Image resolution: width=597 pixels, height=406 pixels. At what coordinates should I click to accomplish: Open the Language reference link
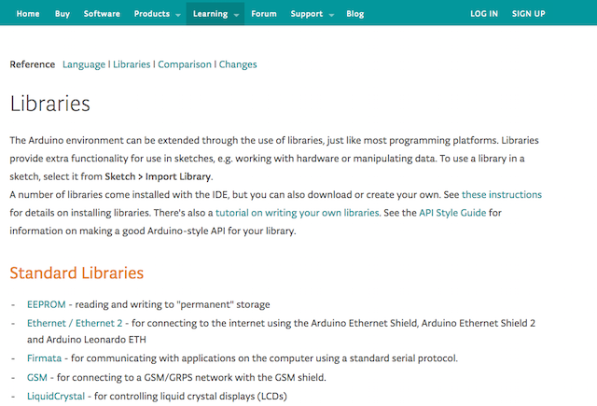[x=84, y=64]
